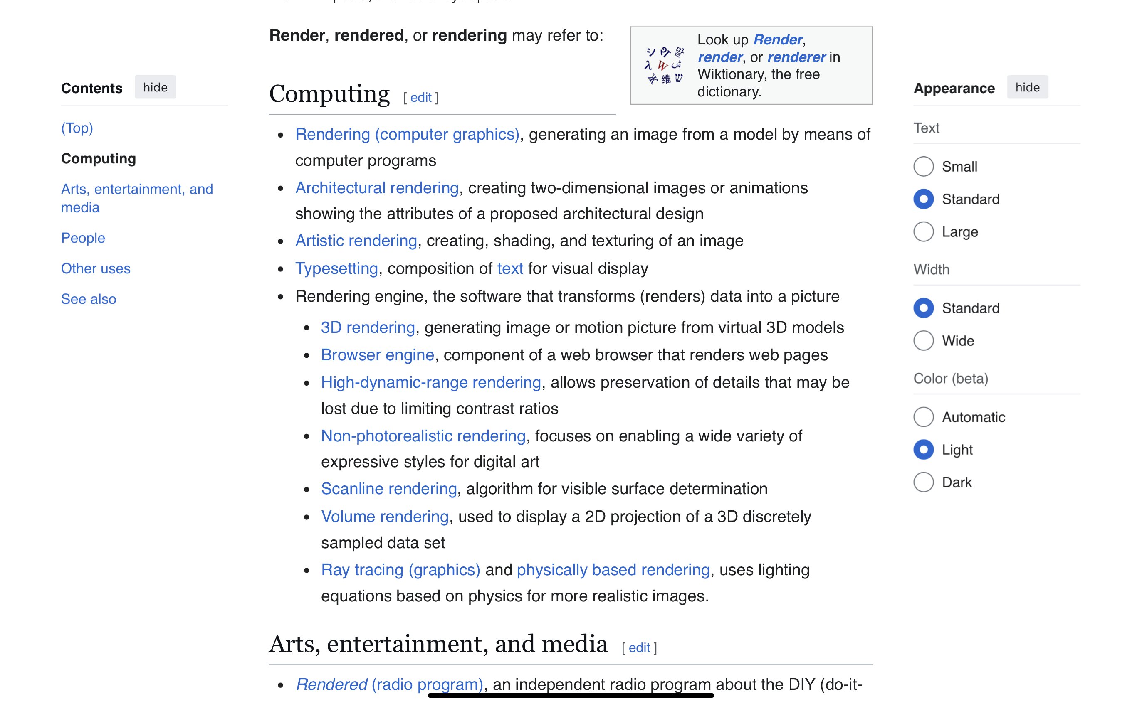This screenshot has height=704, width=1142.
Task: Click the 'Text' heading in Appearance
Action: click(x=926, y=128)
